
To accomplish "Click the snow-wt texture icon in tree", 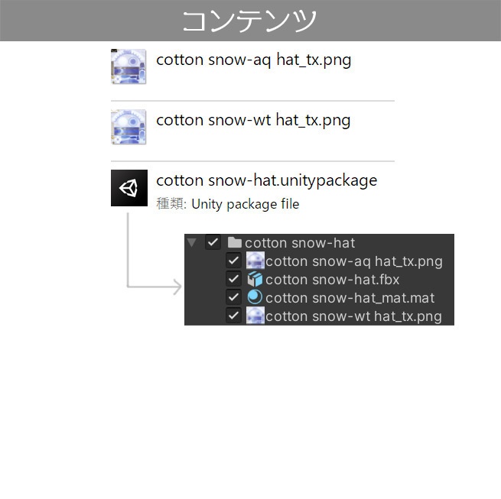I will point(255,316).
